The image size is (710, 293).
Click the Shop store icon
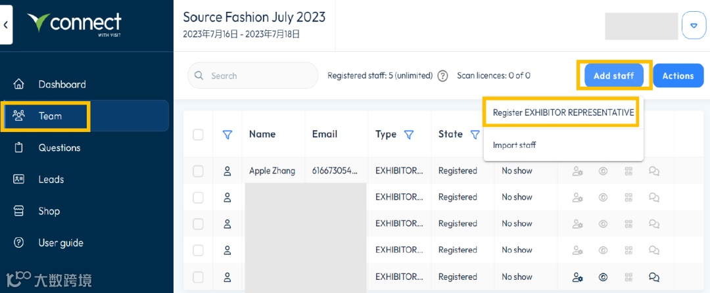pyautogui.click(x=19, y=211)
